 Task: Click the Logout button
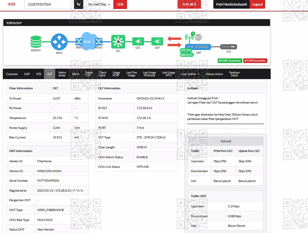click(257, 4)
